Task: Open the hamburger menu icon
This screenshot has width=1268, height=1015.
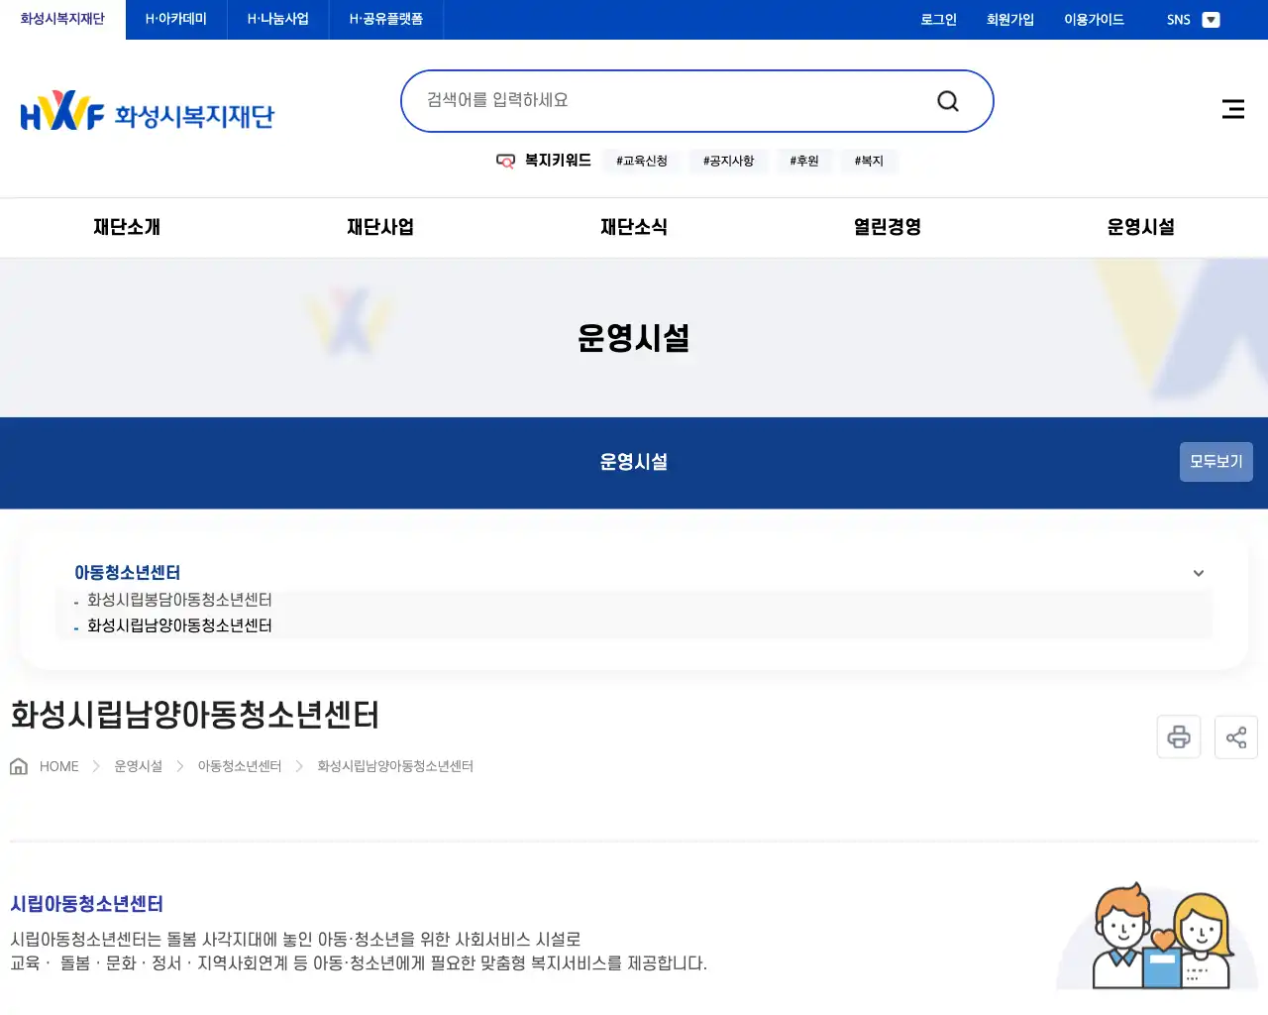Action: click(x=1232, y=109)
